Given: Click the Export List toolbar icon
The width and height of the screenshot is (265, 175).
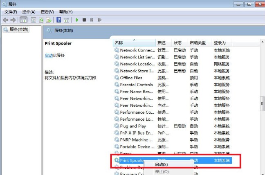Looking at the screenshot, I should pyautogui.click(x=49, y=20).
